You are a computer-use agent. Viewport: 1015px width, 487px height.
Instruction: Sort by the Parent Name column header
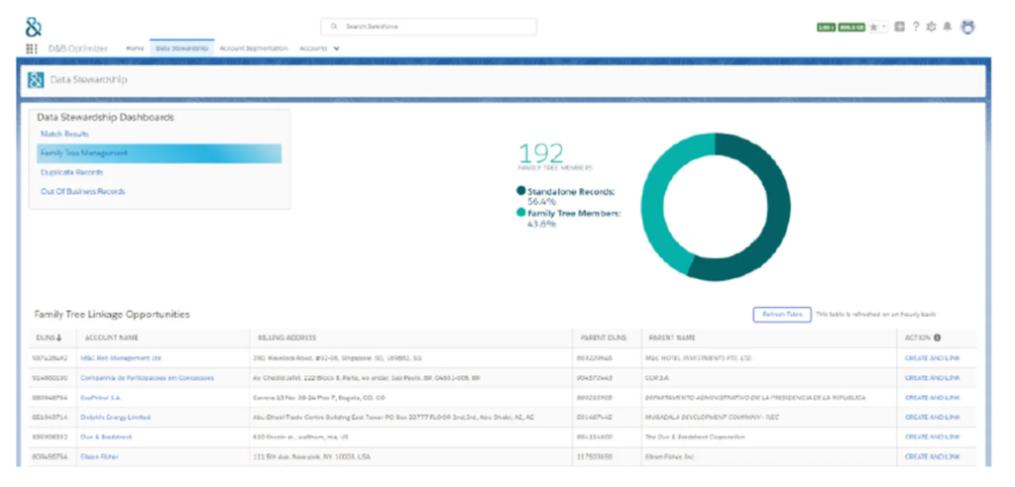click(671, 338)
